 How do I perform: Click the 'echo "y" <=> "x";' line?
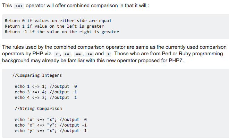click(50, 131)
